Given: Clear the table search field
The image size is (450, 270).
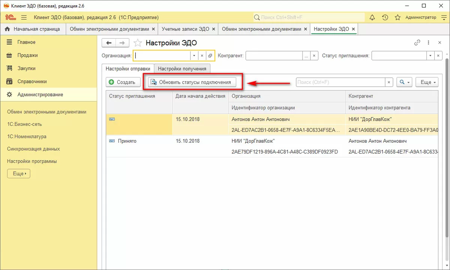Looking at the screenshot, I should (389, 82).
